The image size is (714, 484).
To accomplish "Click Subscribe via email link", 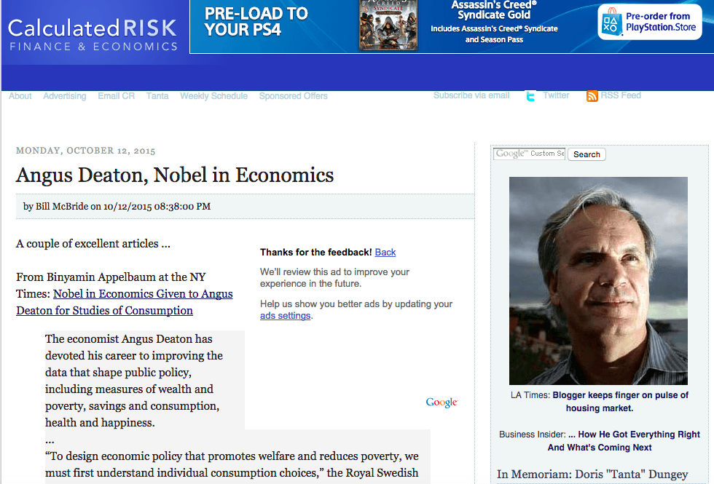I will (x=471, y=95).
